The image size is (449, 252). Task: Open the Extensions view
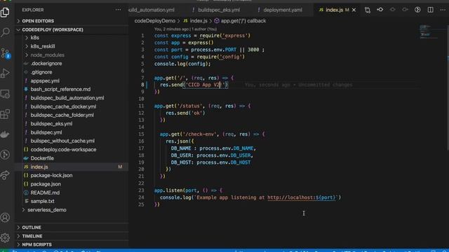pos(5,114)
